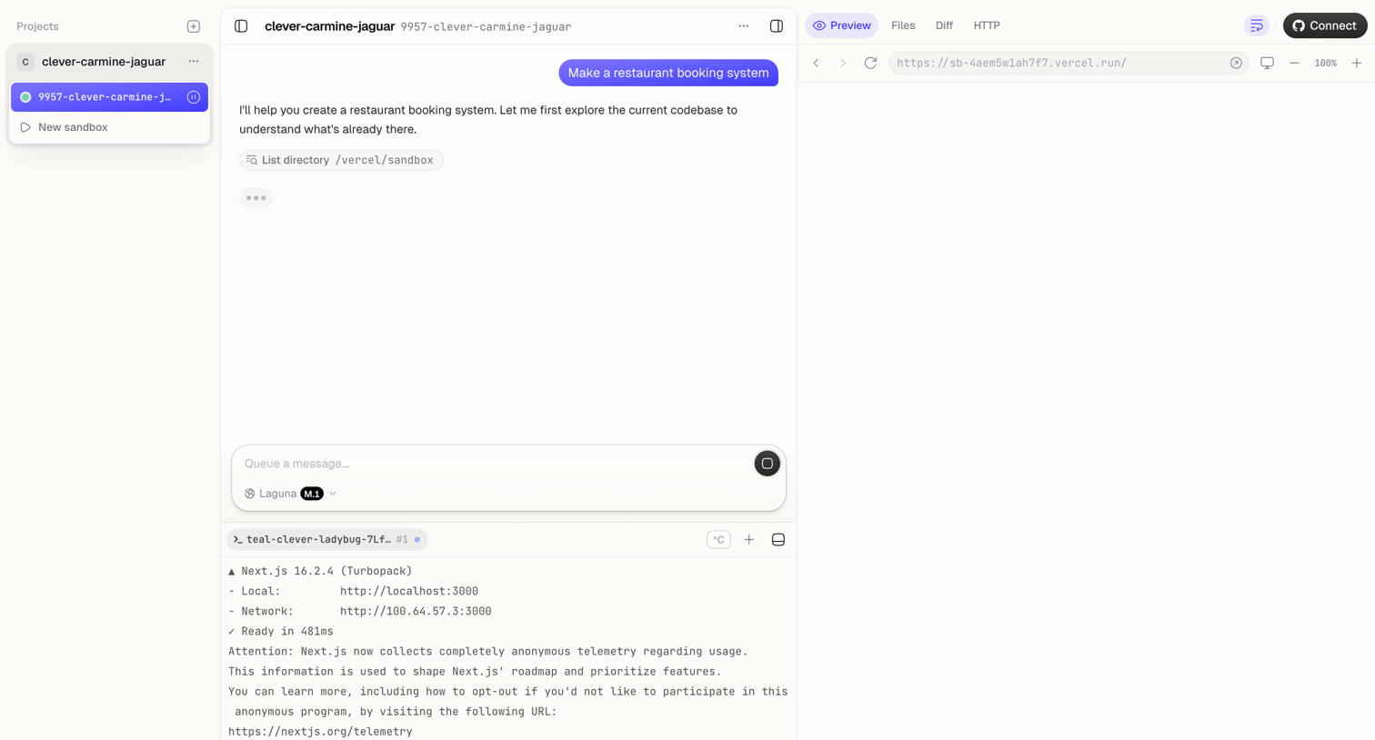Image resolution: width=1375 pixels, height=740 pixels.
Task: Toggle the terminal panel layout icon
Action: pos(778,540)
